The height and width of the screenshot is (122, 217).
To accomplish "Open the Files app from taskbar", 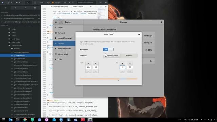I will pyautogui.click(x=11, y=120).
